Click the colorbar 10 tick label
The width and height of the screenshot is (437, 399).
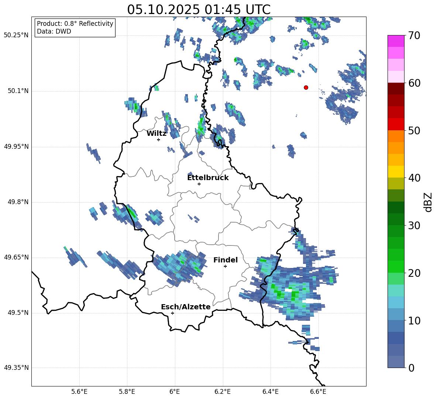(x=414, y=320)
